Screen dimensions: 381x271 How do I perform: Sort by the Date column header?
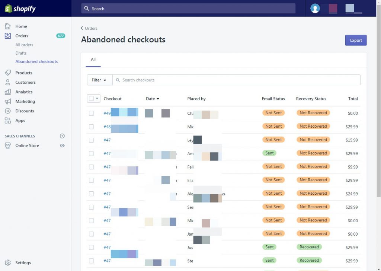click(x=152, y=99)
